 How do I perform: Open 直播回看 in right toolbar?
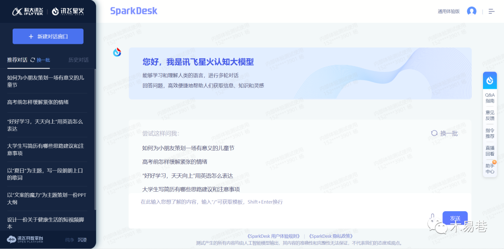490,151
